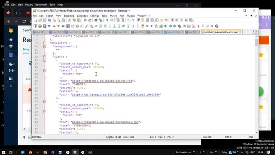Open the Encoding menu in Notepad++
The image size is (275, 155).
[69, 15]
